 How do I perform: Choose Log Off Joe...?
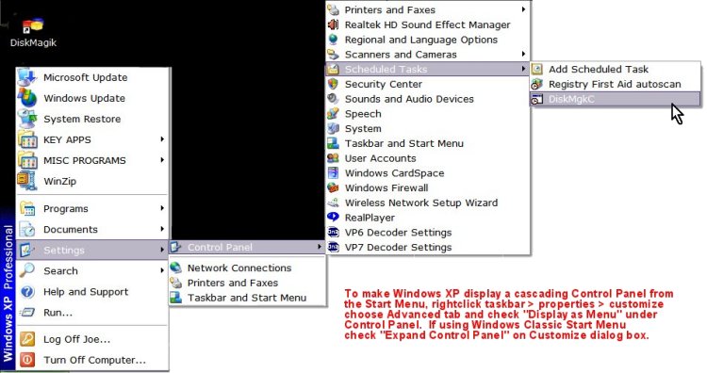click(x=92, y=339)
